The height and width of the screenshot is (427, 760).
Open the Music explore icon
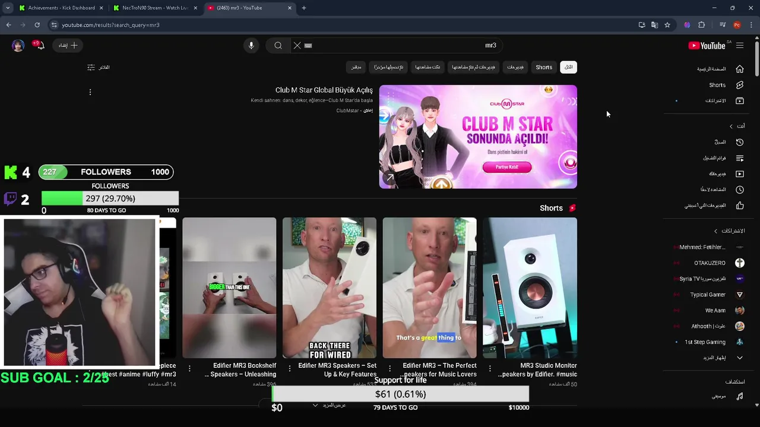(740, 396)
